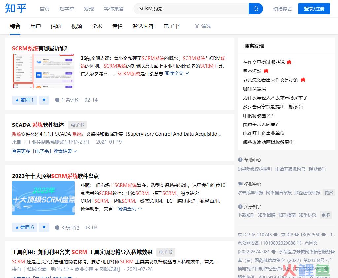This screenshot has height=278, width=338.
Task: Click the 十大顶级SCRM盘点 thumbnail image
Action: click(x=43, y=198)
